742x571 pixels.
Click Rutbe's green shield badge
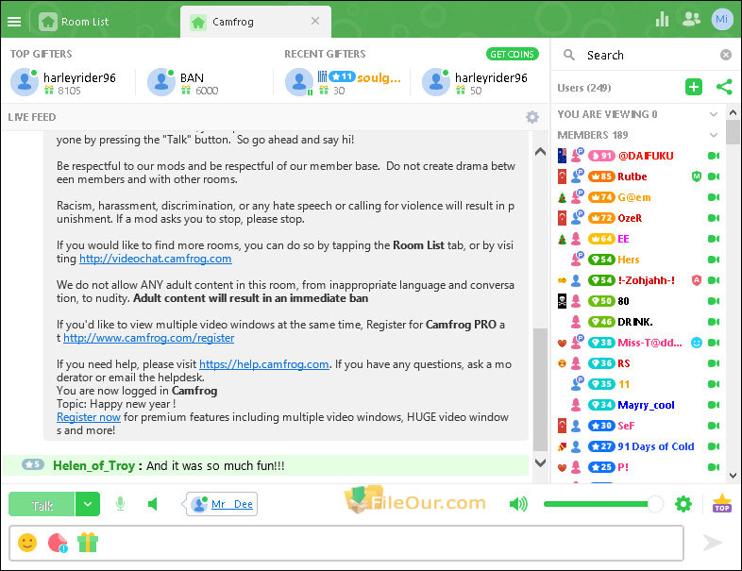click(x=696, y=176)
